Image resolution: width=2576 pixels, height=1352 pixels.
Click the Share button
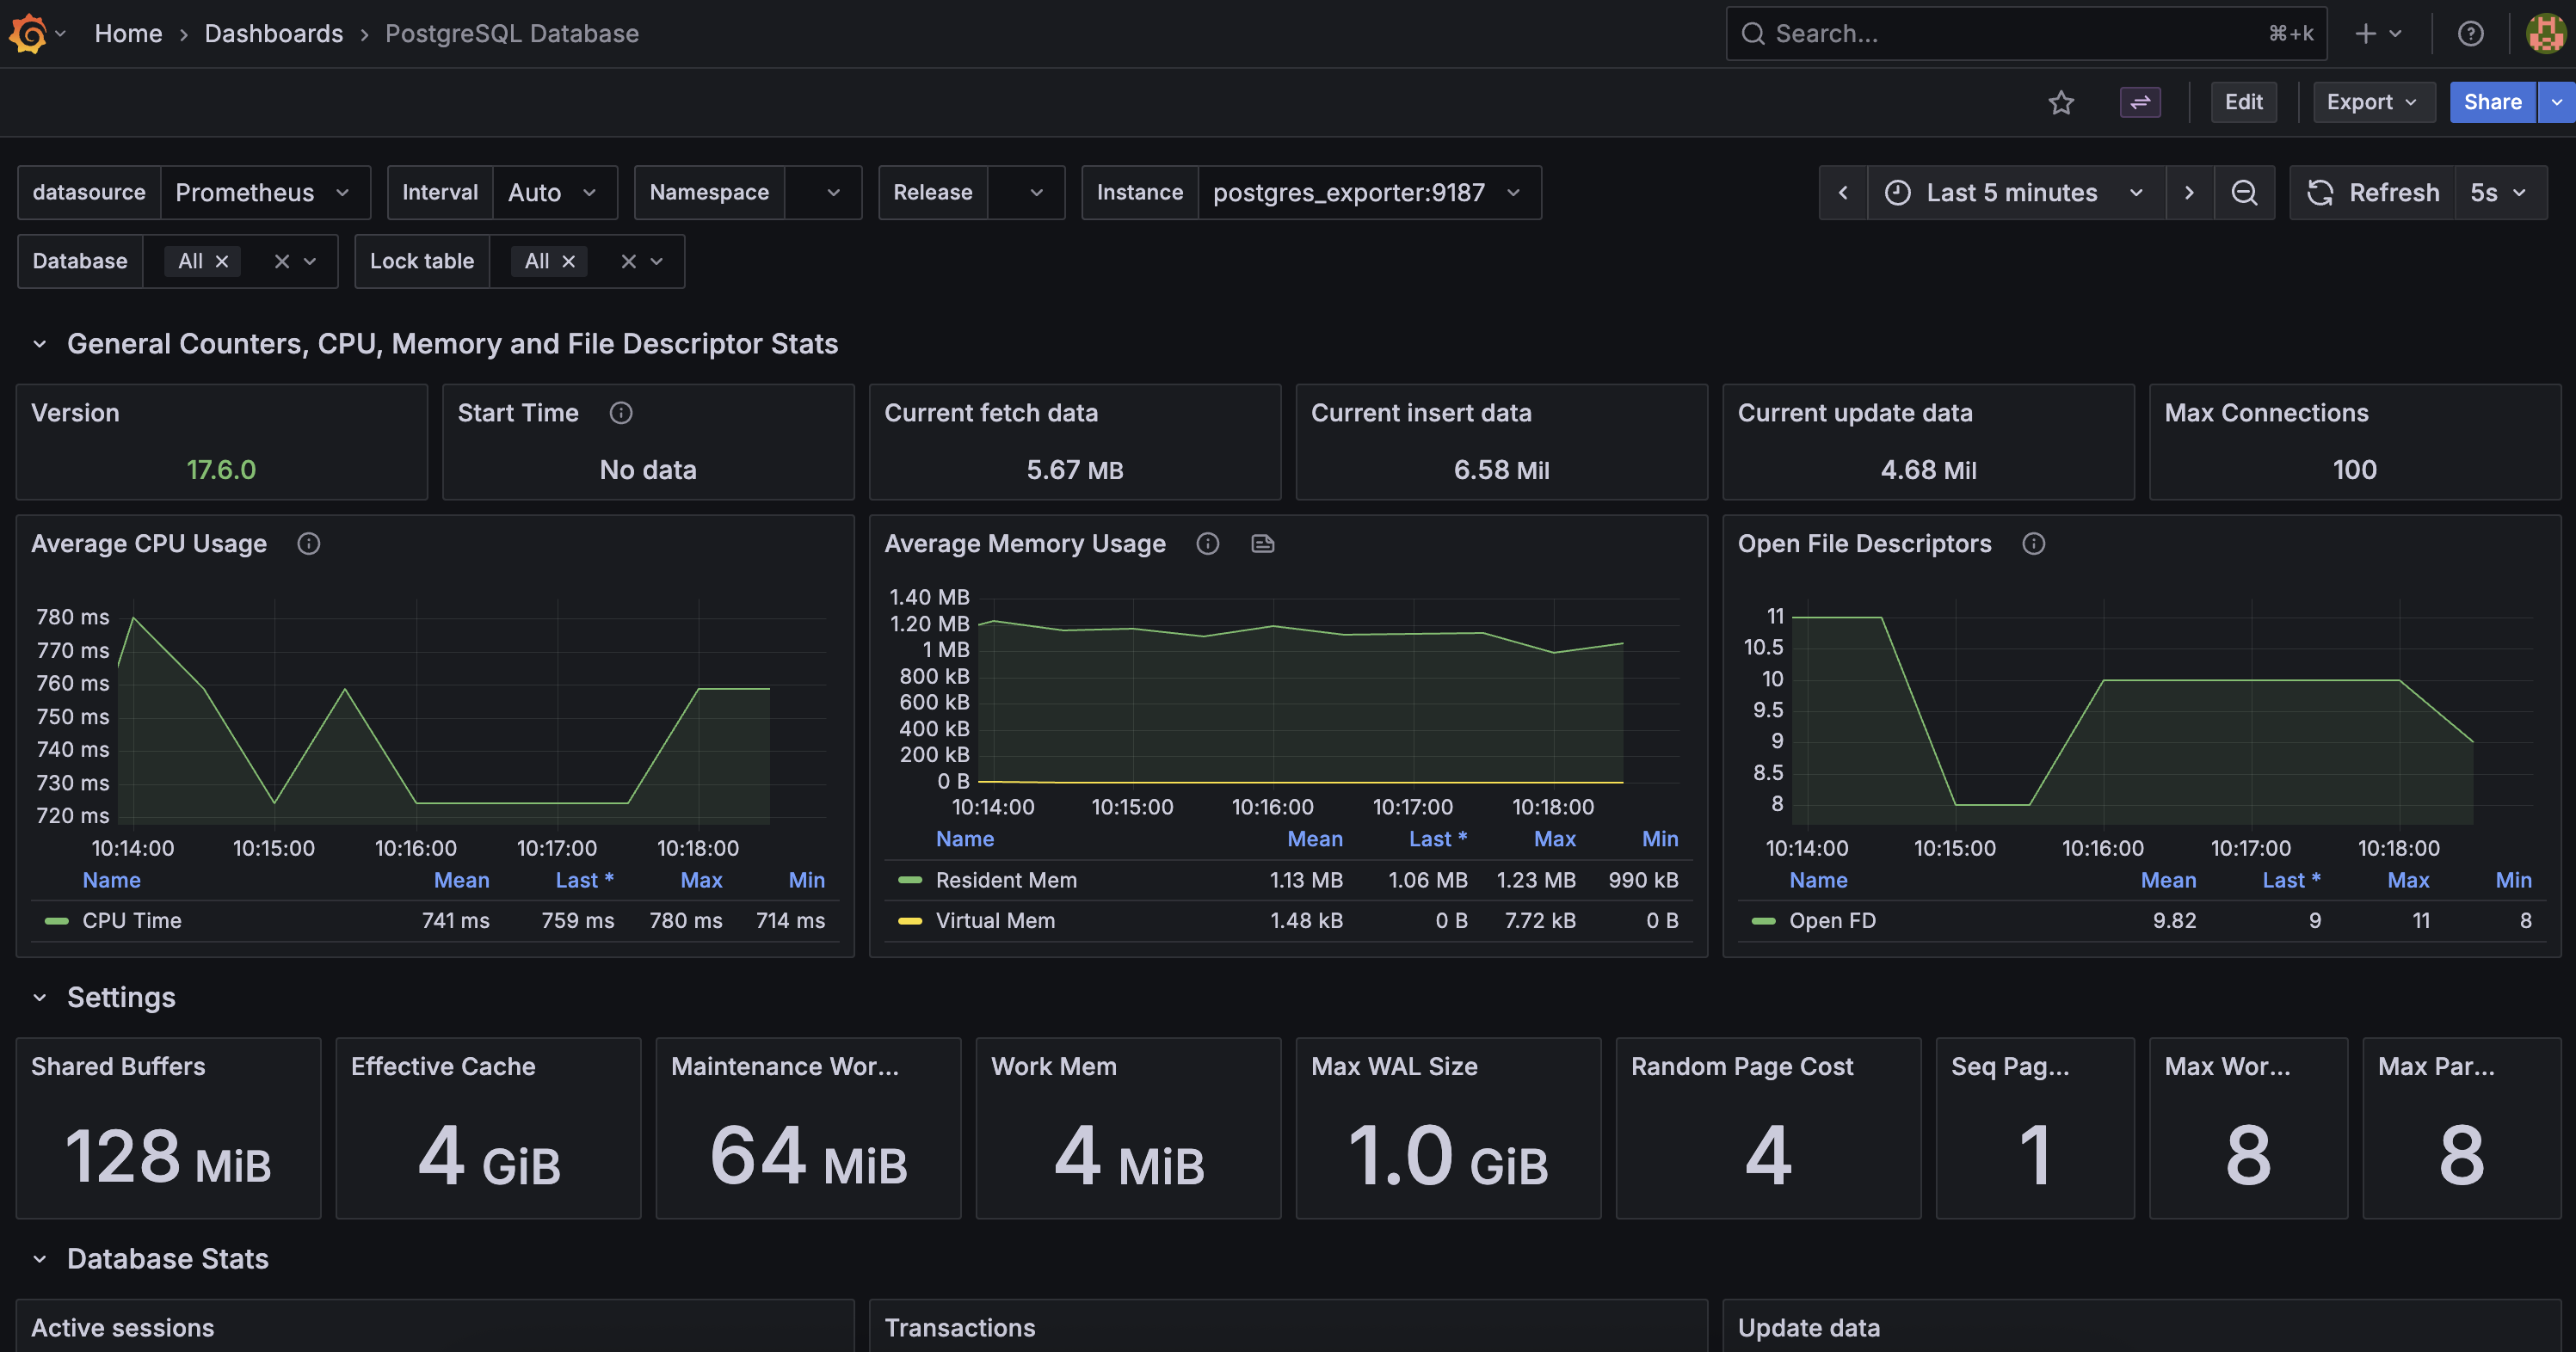tap(2492, 102)
